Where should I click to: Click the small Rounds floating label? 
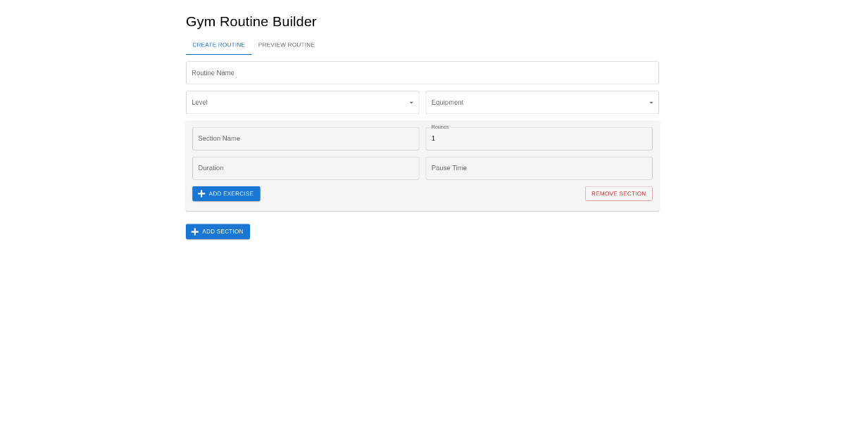click(x=440, y=127)
